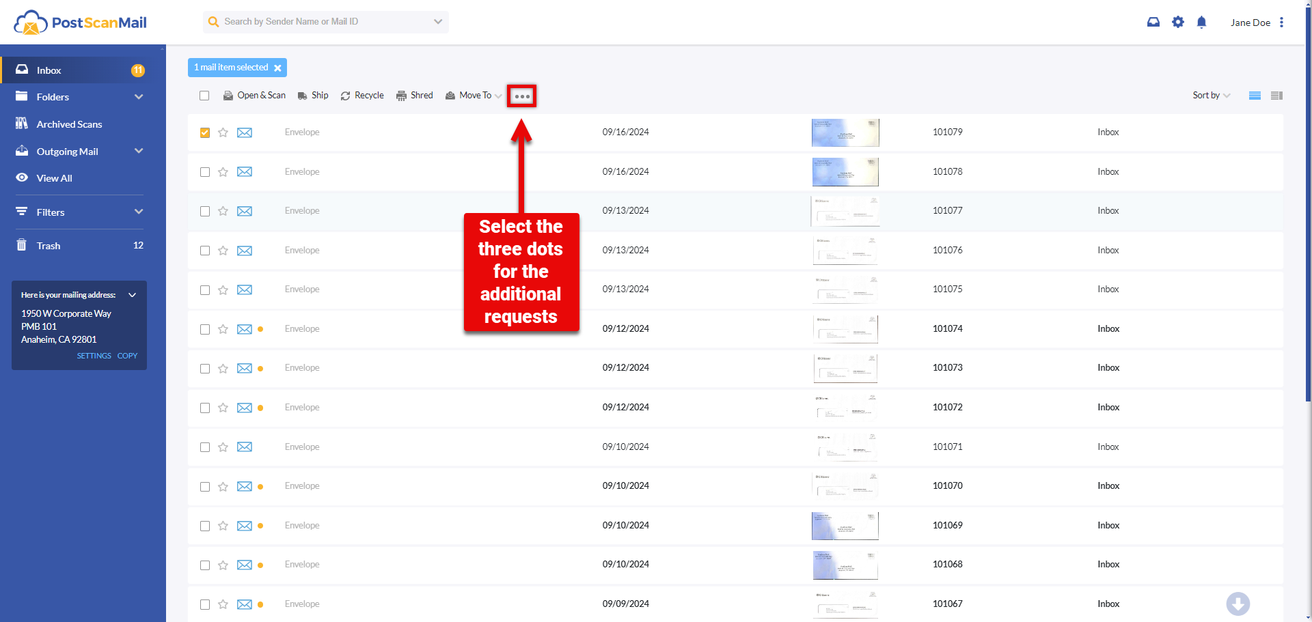Expand the Folders sidebar section
Screen dimensions: 1312x622
coord(139,97)
